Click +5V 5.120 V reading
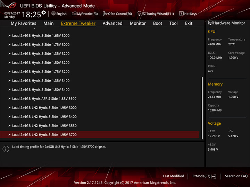Screen dimensions: 250x187 233,136
